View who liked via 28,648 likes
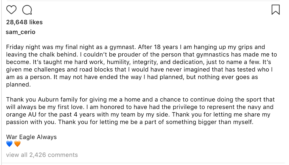This screenshot has width=289, height=165. point(24,22)
